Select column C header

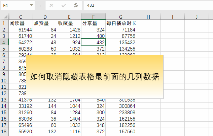pos(21,17)
